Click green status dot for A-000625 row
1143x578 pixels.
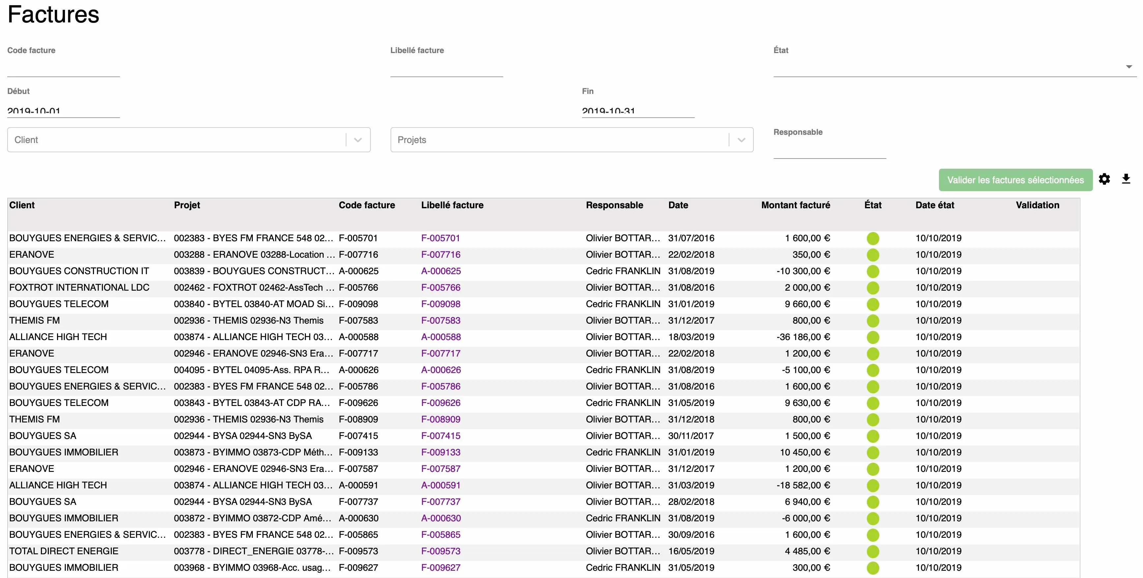(x=873, y=272)
